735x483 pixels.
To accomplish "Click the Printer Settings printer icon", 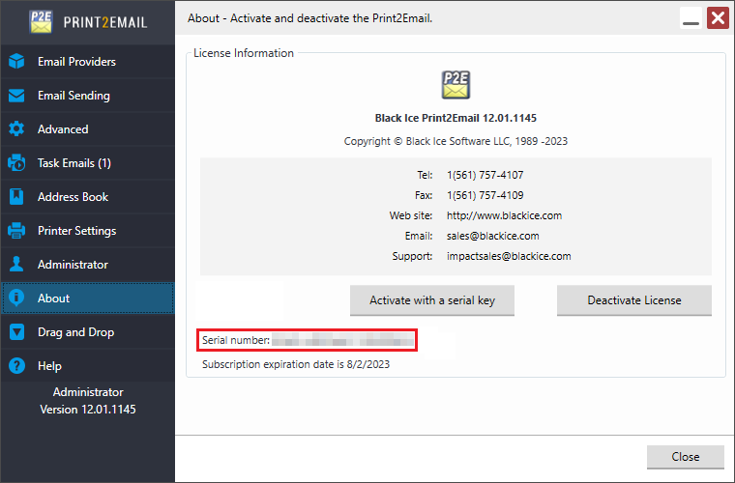I will (x=16, y=231).
